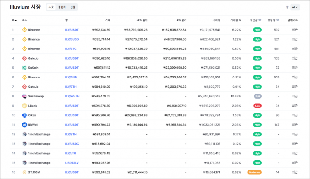
Task: Switch to the 선물 tab
Action: [x=73, y=7]
